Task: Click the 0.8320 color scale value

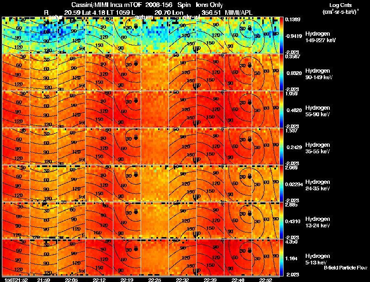Action: [x=294, y=73]
